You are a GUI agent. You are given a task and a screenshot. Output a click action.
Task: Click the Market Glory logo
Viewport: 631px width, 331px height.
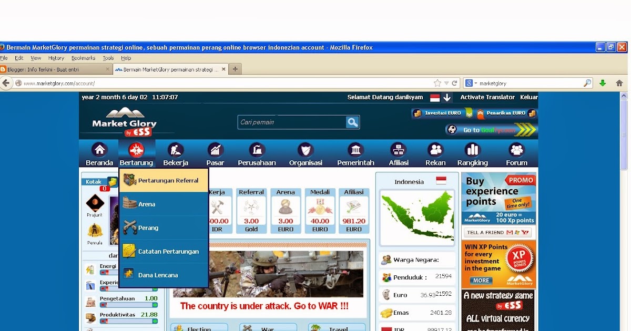click(125, 121)
